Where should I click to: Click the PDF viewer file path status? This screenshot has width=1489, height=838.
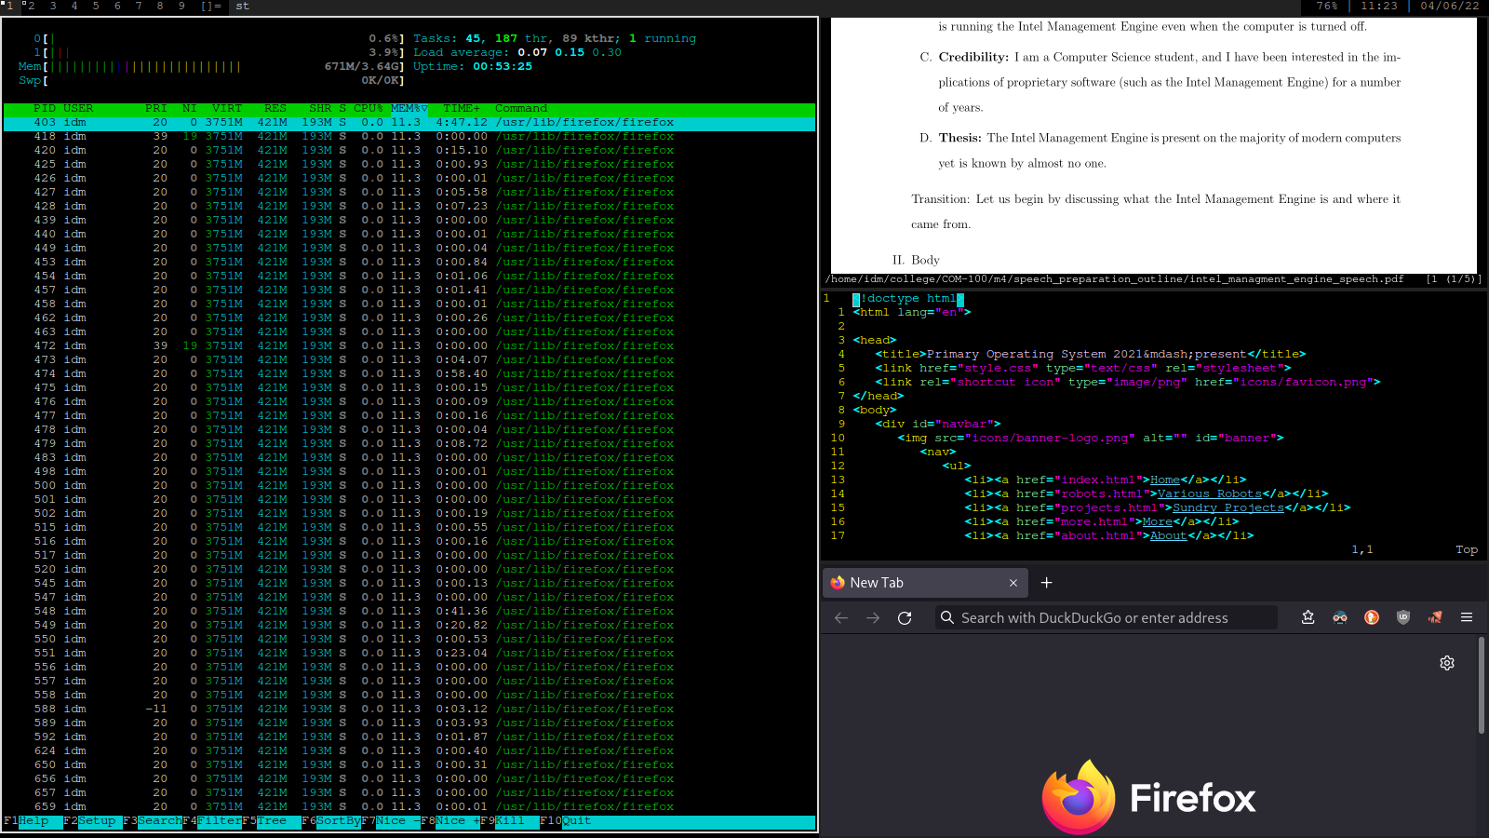click(1115, 279)
